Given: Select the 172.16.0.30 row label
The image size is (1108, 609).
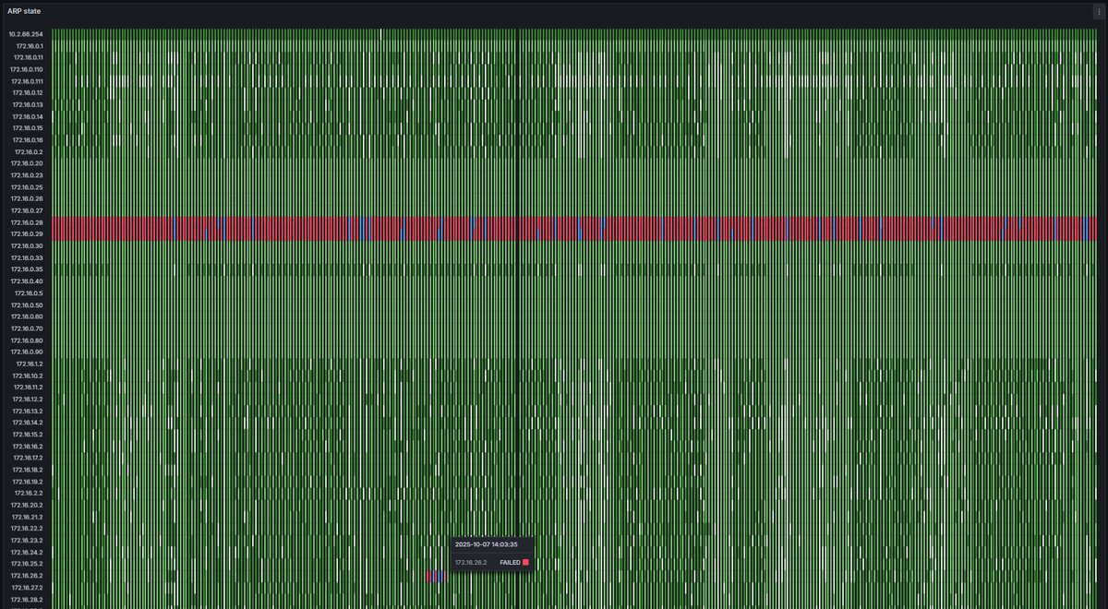Looking at the screenshot, I should (x=27, y=246).
